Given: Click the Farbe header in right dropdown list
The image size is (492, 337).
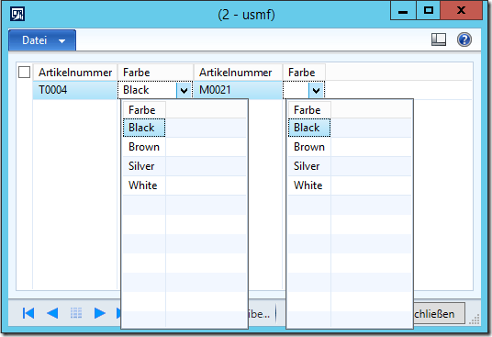Looking at the screenshot, I should coord(309,110).
